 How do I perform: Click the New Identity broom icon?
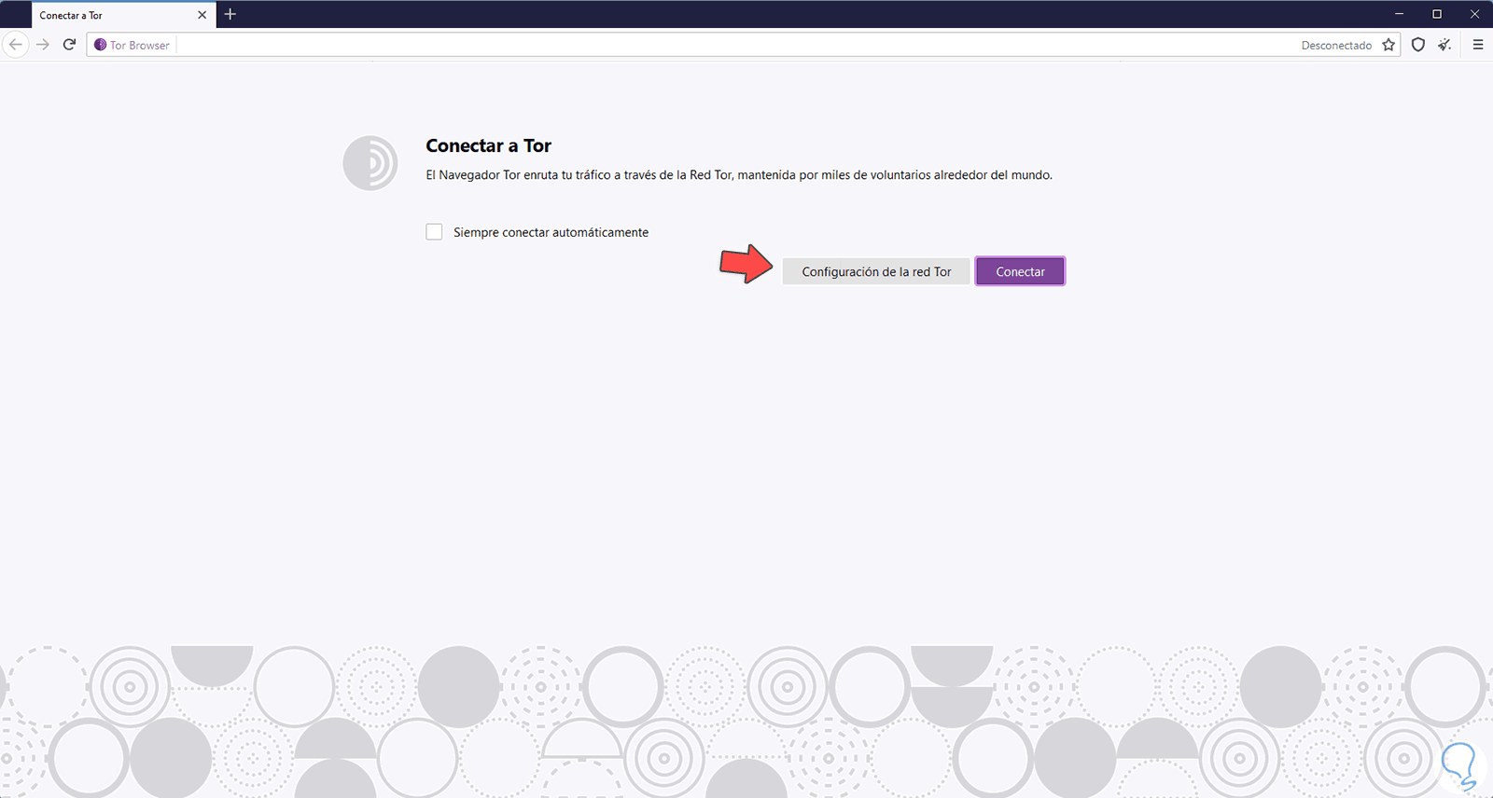pos(1444,45)
